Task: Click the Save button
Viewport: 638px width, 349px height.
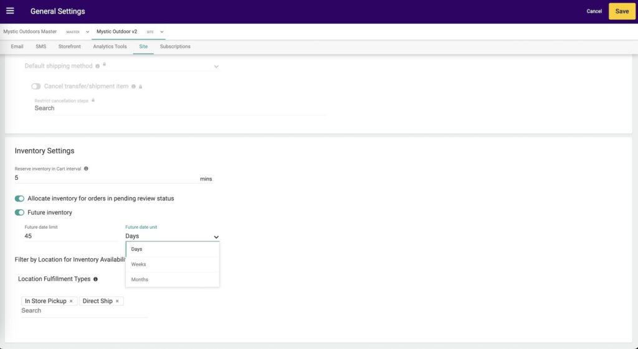Action: click(622, 11)
